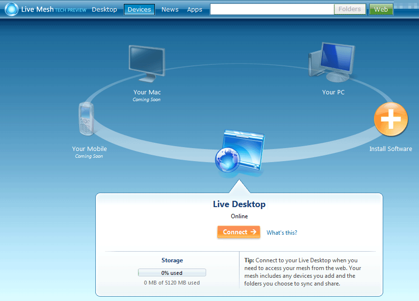Screen dimensions: 419x301
Task: Select the Your Mobile phone icon
Action: 86,119
